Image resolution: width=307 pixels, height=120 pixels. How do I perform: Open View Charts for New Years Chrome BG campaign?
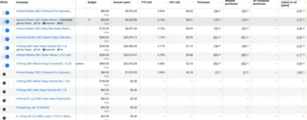pos(24,50)
